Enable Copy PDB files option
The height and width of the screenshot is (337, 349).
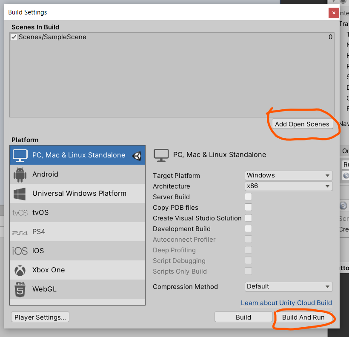point(248,207)
